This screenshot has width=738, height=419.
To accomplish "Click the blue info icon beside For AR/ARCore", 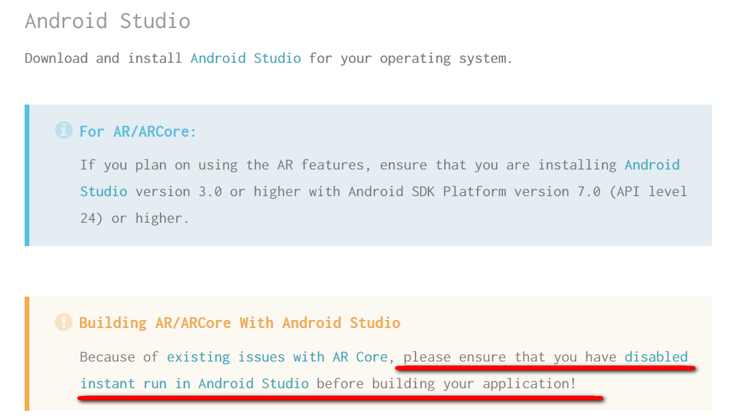I will tap(64, 130).
